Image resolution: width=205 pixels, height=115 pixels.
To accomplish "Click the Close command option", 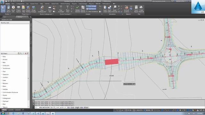I will [x=72, y=107].
